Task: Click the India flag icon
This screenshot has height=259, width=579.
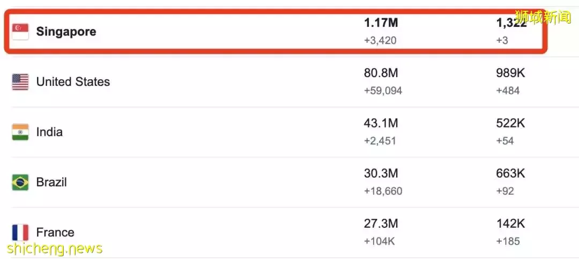Action: pyautogui.click(x=20, y=132)
